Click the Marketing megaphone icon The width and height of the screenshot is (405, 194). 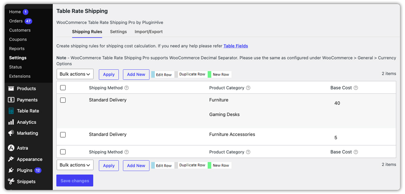(x=11, y=133)
